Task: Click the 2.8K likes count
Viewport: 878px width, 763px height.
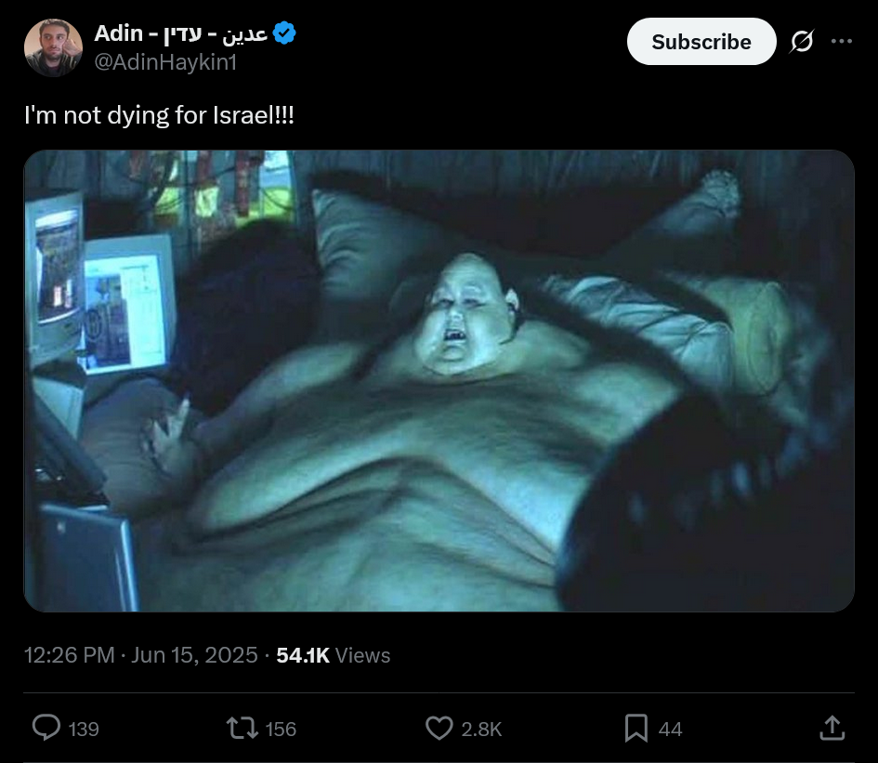Action: (x=481, y=729)
